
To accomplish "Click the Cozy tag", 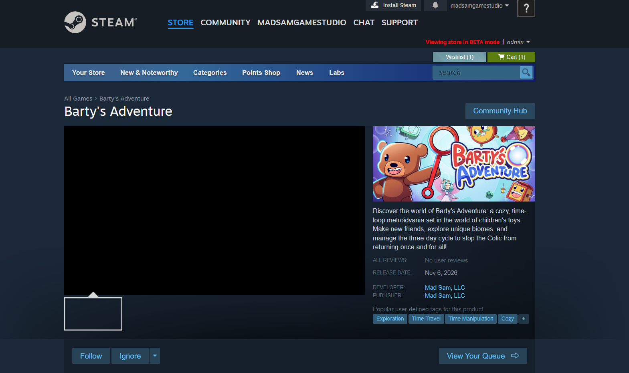I will pos(508,319).
